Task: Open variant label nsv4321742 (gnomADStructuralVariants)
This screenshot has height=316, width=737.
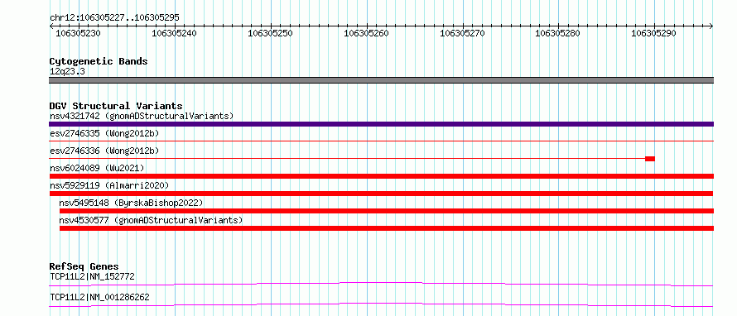Action: click(142, 116)
